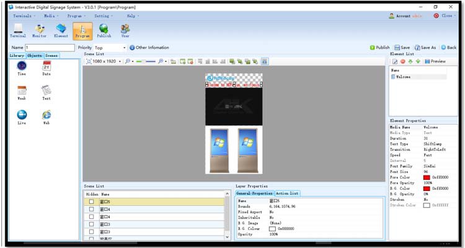
Task: Click the Element ribbon icon
Action: pyautogui.click(x=61, y=30)
